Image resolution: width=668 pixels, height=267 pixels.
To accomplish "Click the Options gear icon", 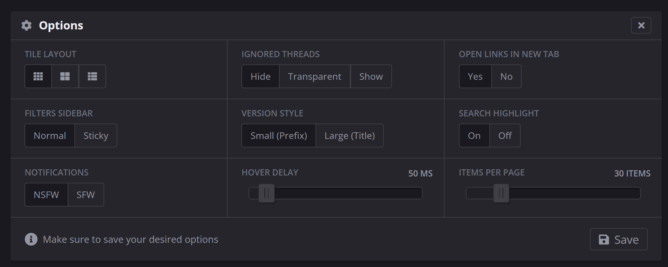I will (26, 25).
